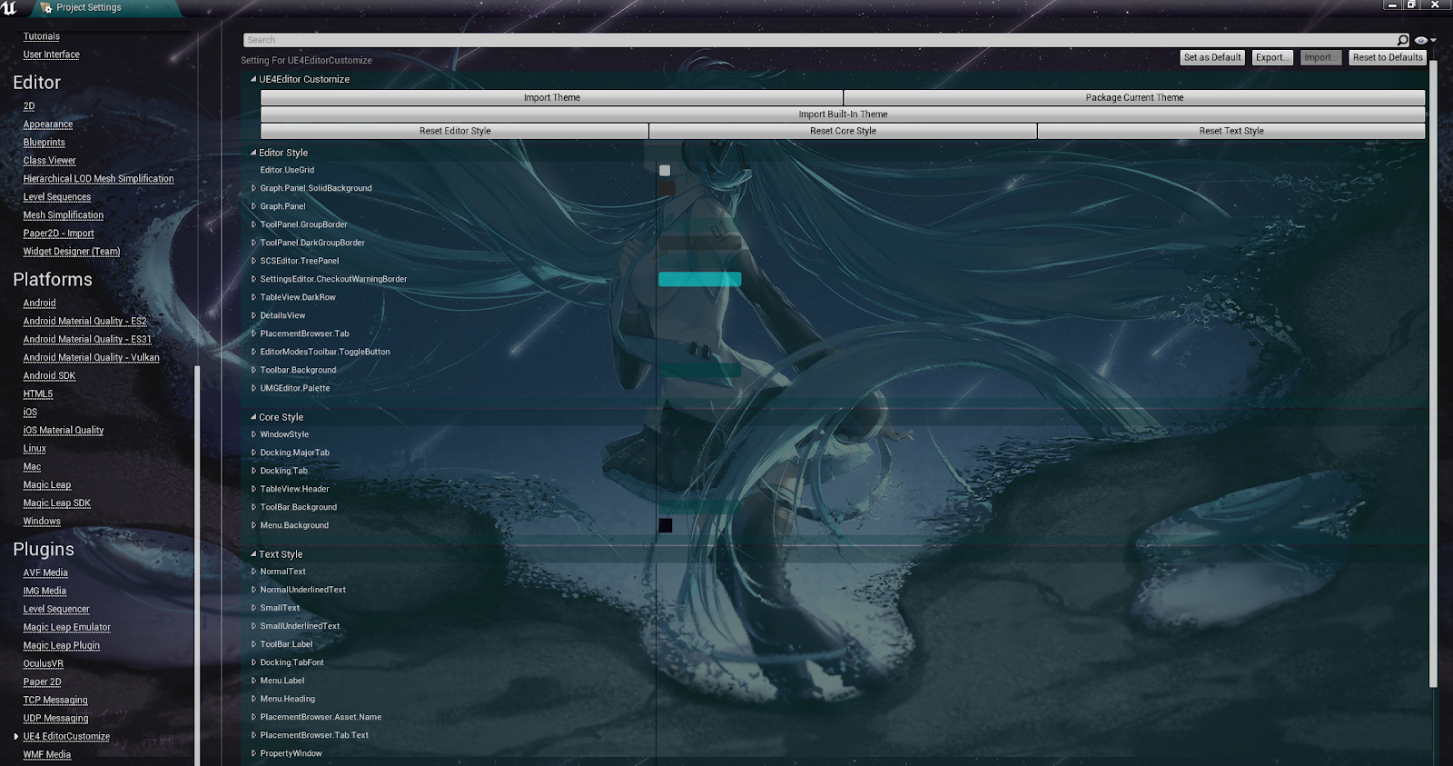This screenshot has width=1453, height=766.
Task: Expand the EditorModesToolbar.ToggleButton row
Action: coord(253,352)
